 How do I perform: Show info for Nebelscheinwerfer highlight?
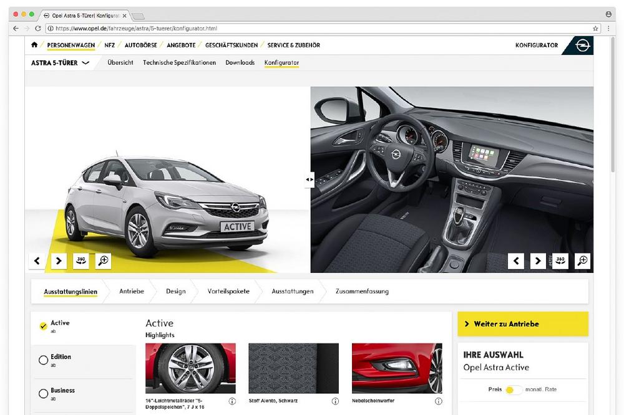(x=438, y=401)
